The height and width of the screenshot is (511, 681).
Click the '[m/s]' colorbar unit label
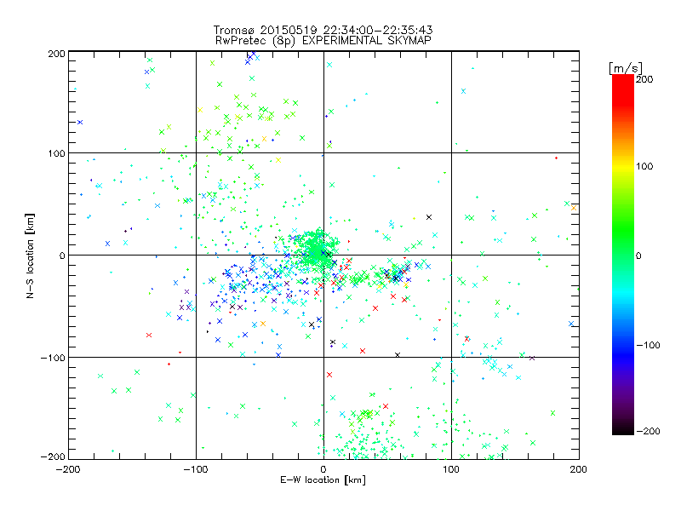(x=626, y=68)
